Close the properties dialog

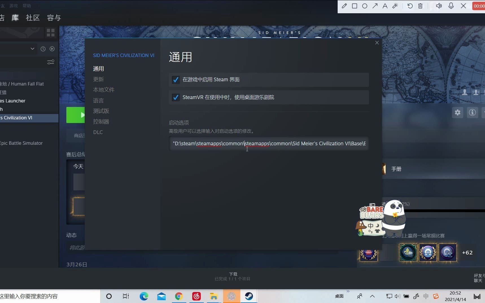(377, 43)
